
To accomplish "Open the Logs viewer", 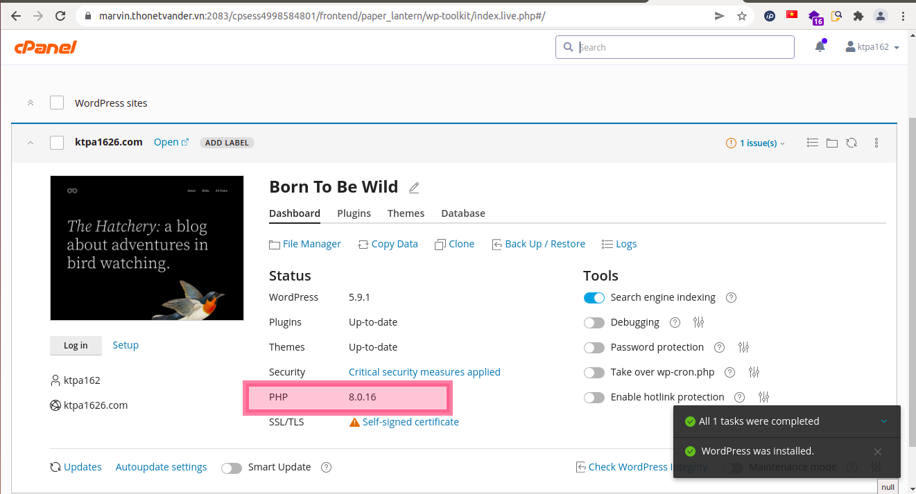I will (619, 244).
